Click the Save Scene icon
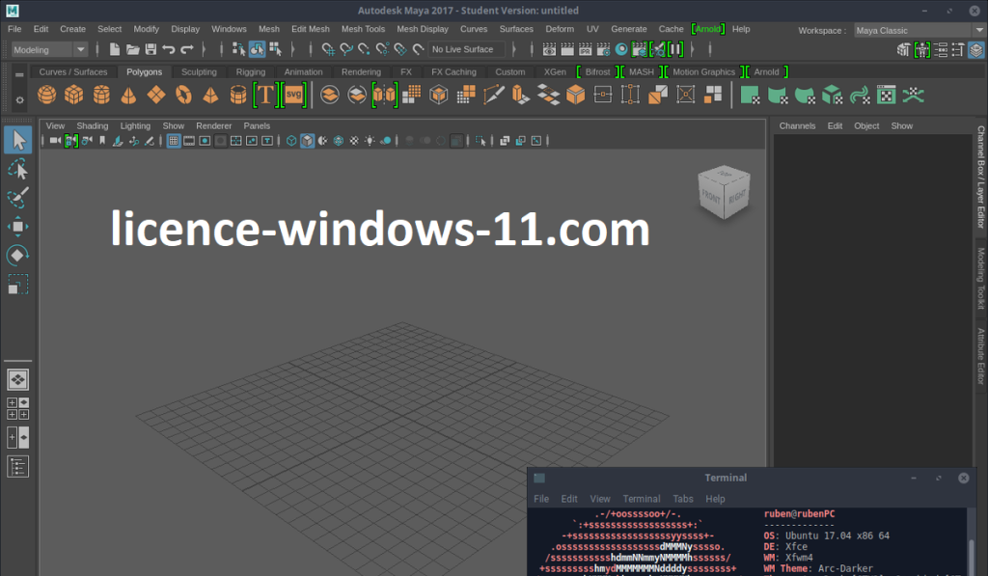The image size is (988, 576). [151, 49]
